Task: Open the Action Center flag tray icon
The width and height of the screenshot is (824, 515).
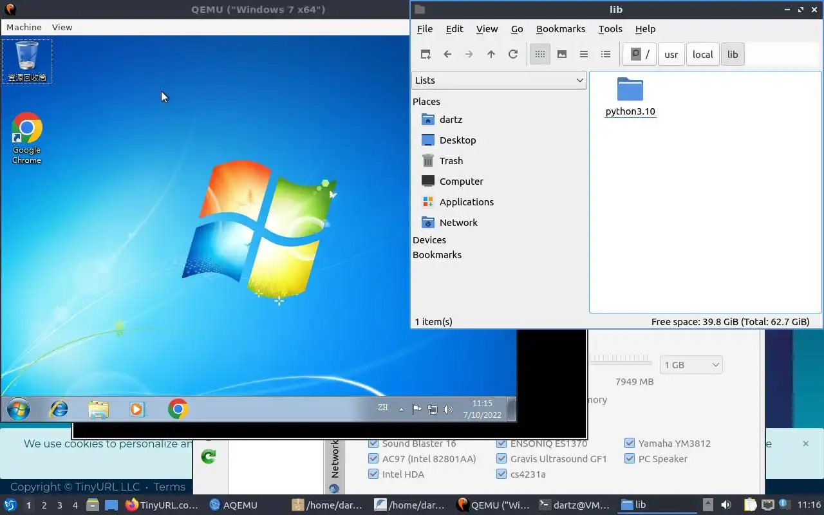Action: (x=417, y=409)
